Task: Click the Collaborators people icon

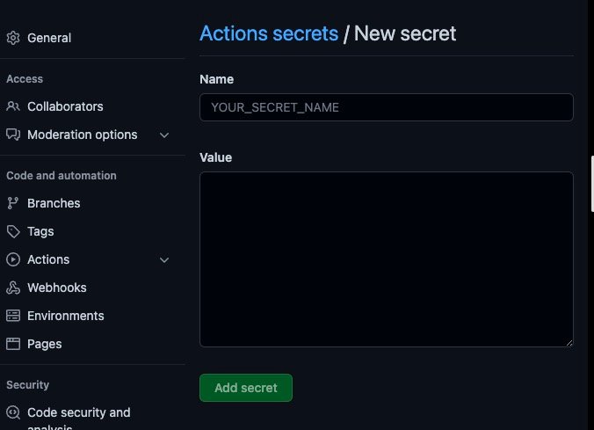Action: coord(13,106)
